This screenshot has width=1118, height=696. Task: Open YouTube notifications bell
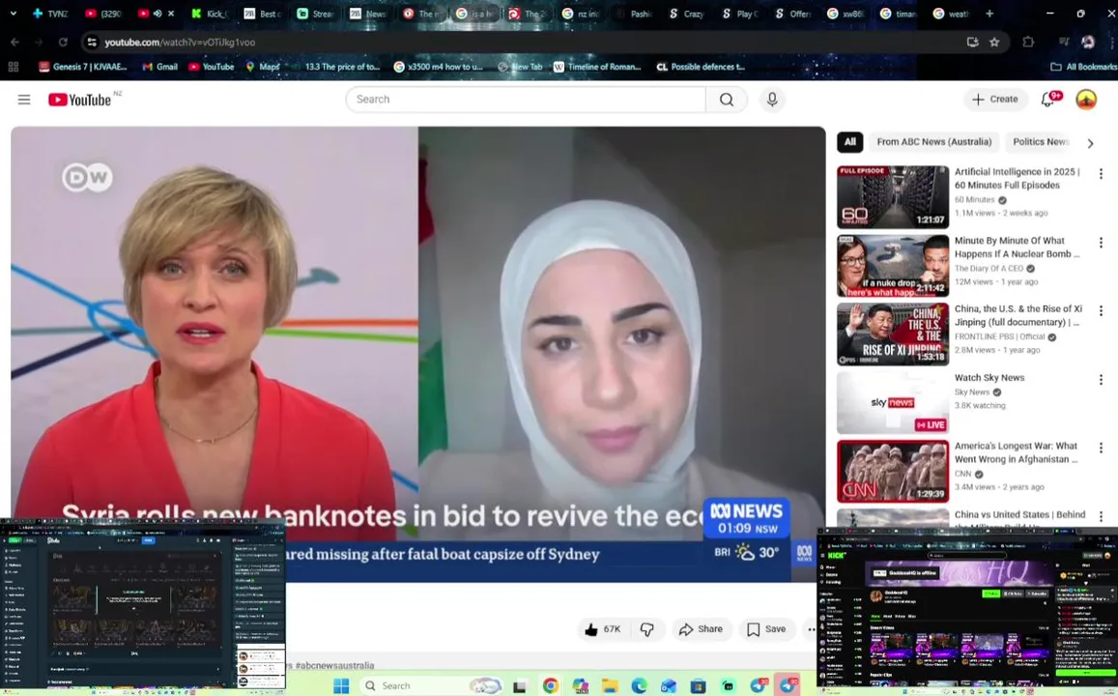(1048, 100)
